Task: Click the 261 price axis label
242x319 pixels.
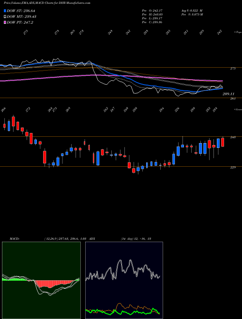Action: (x=233, y=99)
